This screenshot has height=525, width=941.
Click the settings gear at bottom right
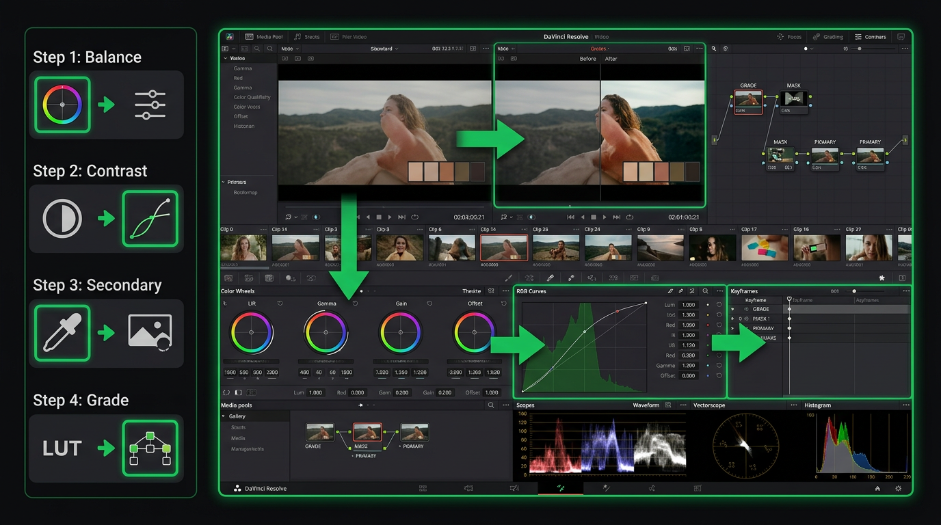point(898,488)
